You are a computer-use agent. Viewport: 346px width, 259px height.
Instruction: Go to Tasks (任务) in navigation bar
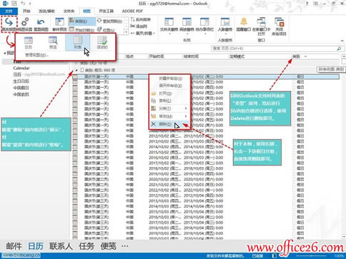pos(86,246)
